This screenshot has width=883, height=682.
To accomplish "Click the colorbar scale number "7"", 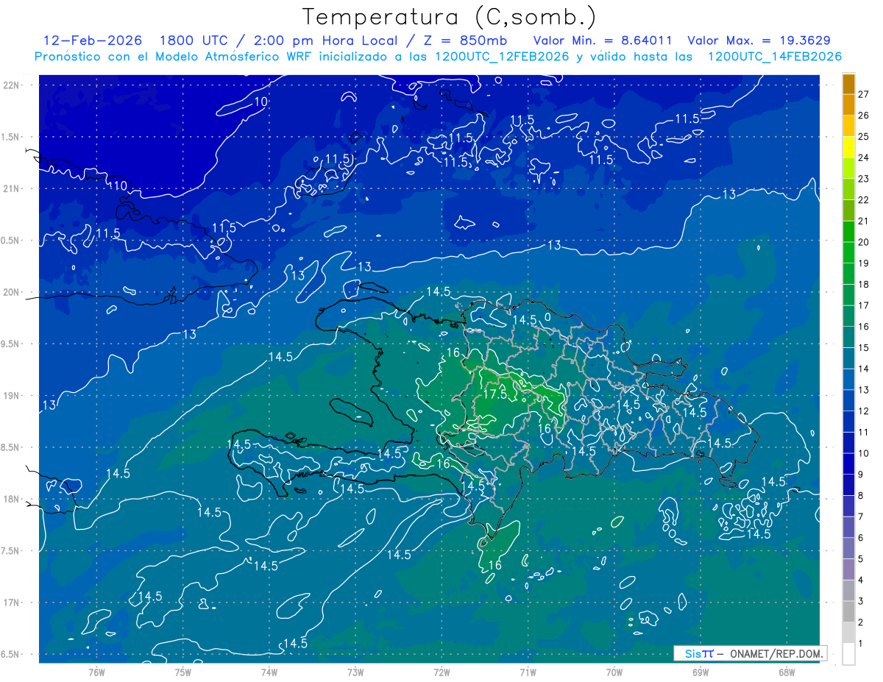I will (x=860, y=516).
